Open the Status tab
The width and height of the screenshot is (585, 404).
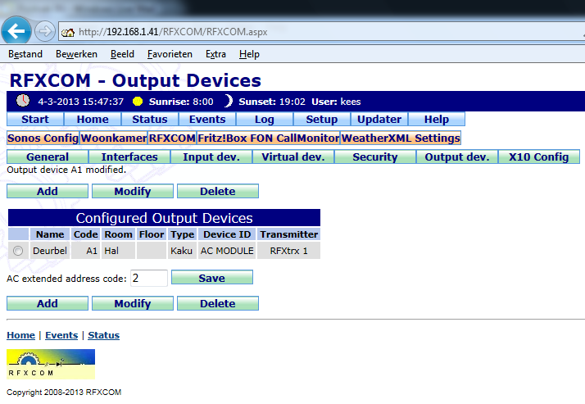coord(150,120)
